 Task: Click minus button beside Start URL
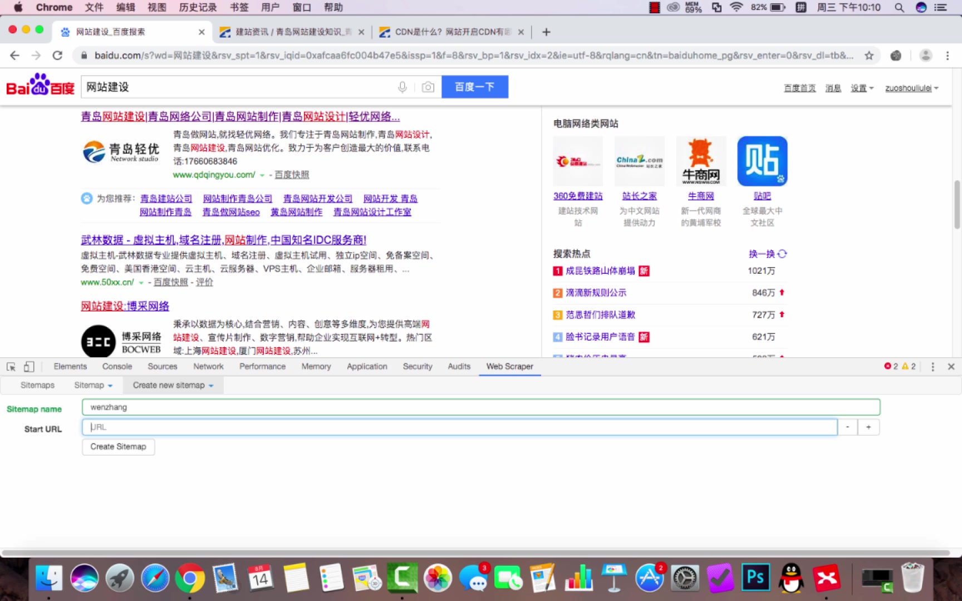click(847, 427)
